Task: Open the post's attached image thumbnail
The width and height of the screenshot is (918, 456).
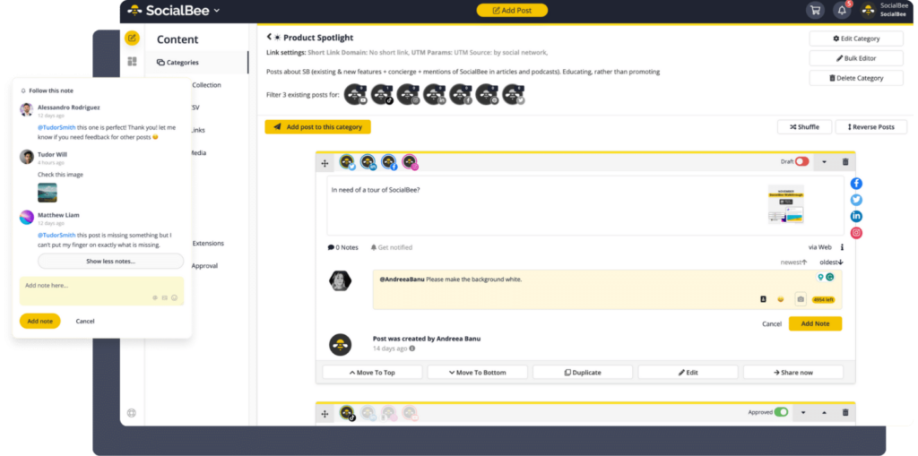Action: click(x=785, y=204)
